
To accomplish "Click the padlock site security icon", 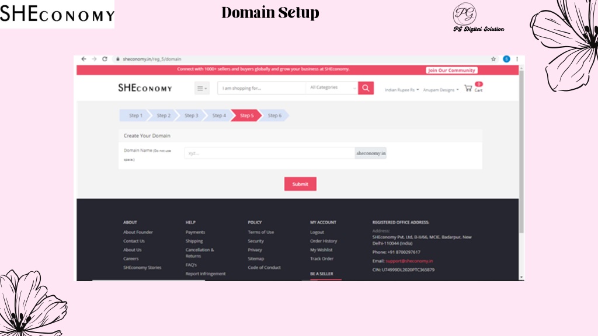I will point(118,59).
